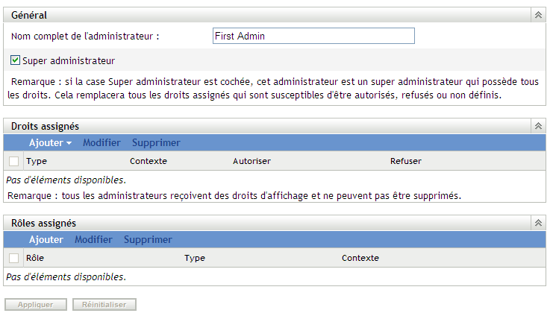Image resolution: width=553 pixels, height=316 pixels.
Task: Click Supprimer in Droits assignés toolbar
Action: [156, 142]
